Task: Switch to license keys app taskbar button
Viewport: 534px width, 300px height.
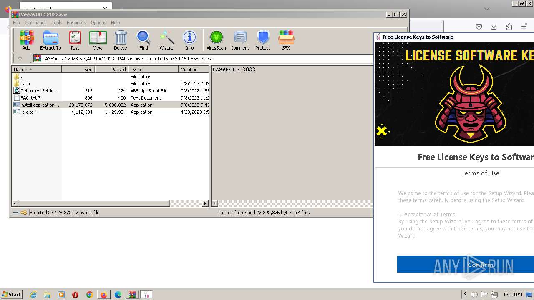Action: 146,295
